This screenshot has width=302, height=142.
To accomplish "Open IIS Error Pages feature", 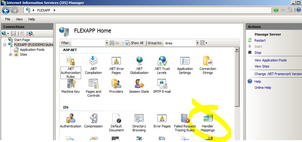I will (x=162, y=121).
